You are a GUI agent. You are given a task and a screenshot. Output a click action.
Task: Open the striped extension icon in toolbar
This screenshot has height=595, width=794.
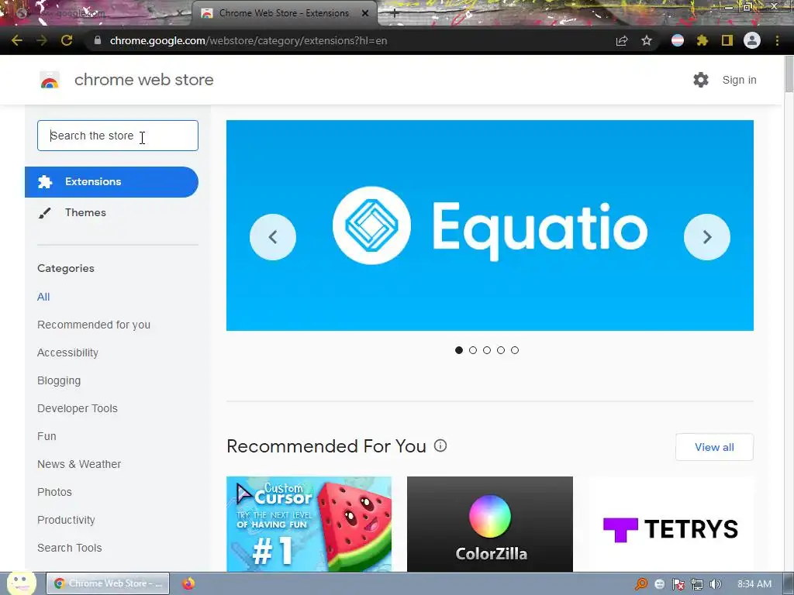coord(678,40)
